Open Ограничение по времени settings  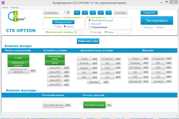tap(18, 71)
